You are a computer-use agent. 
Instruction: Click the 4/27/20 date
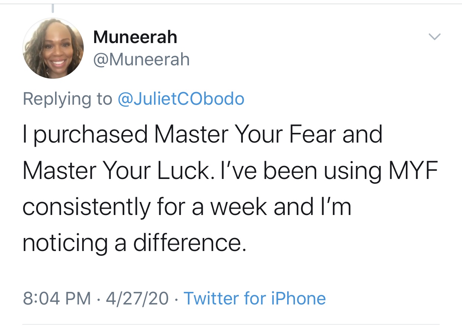tap(137, 299)
